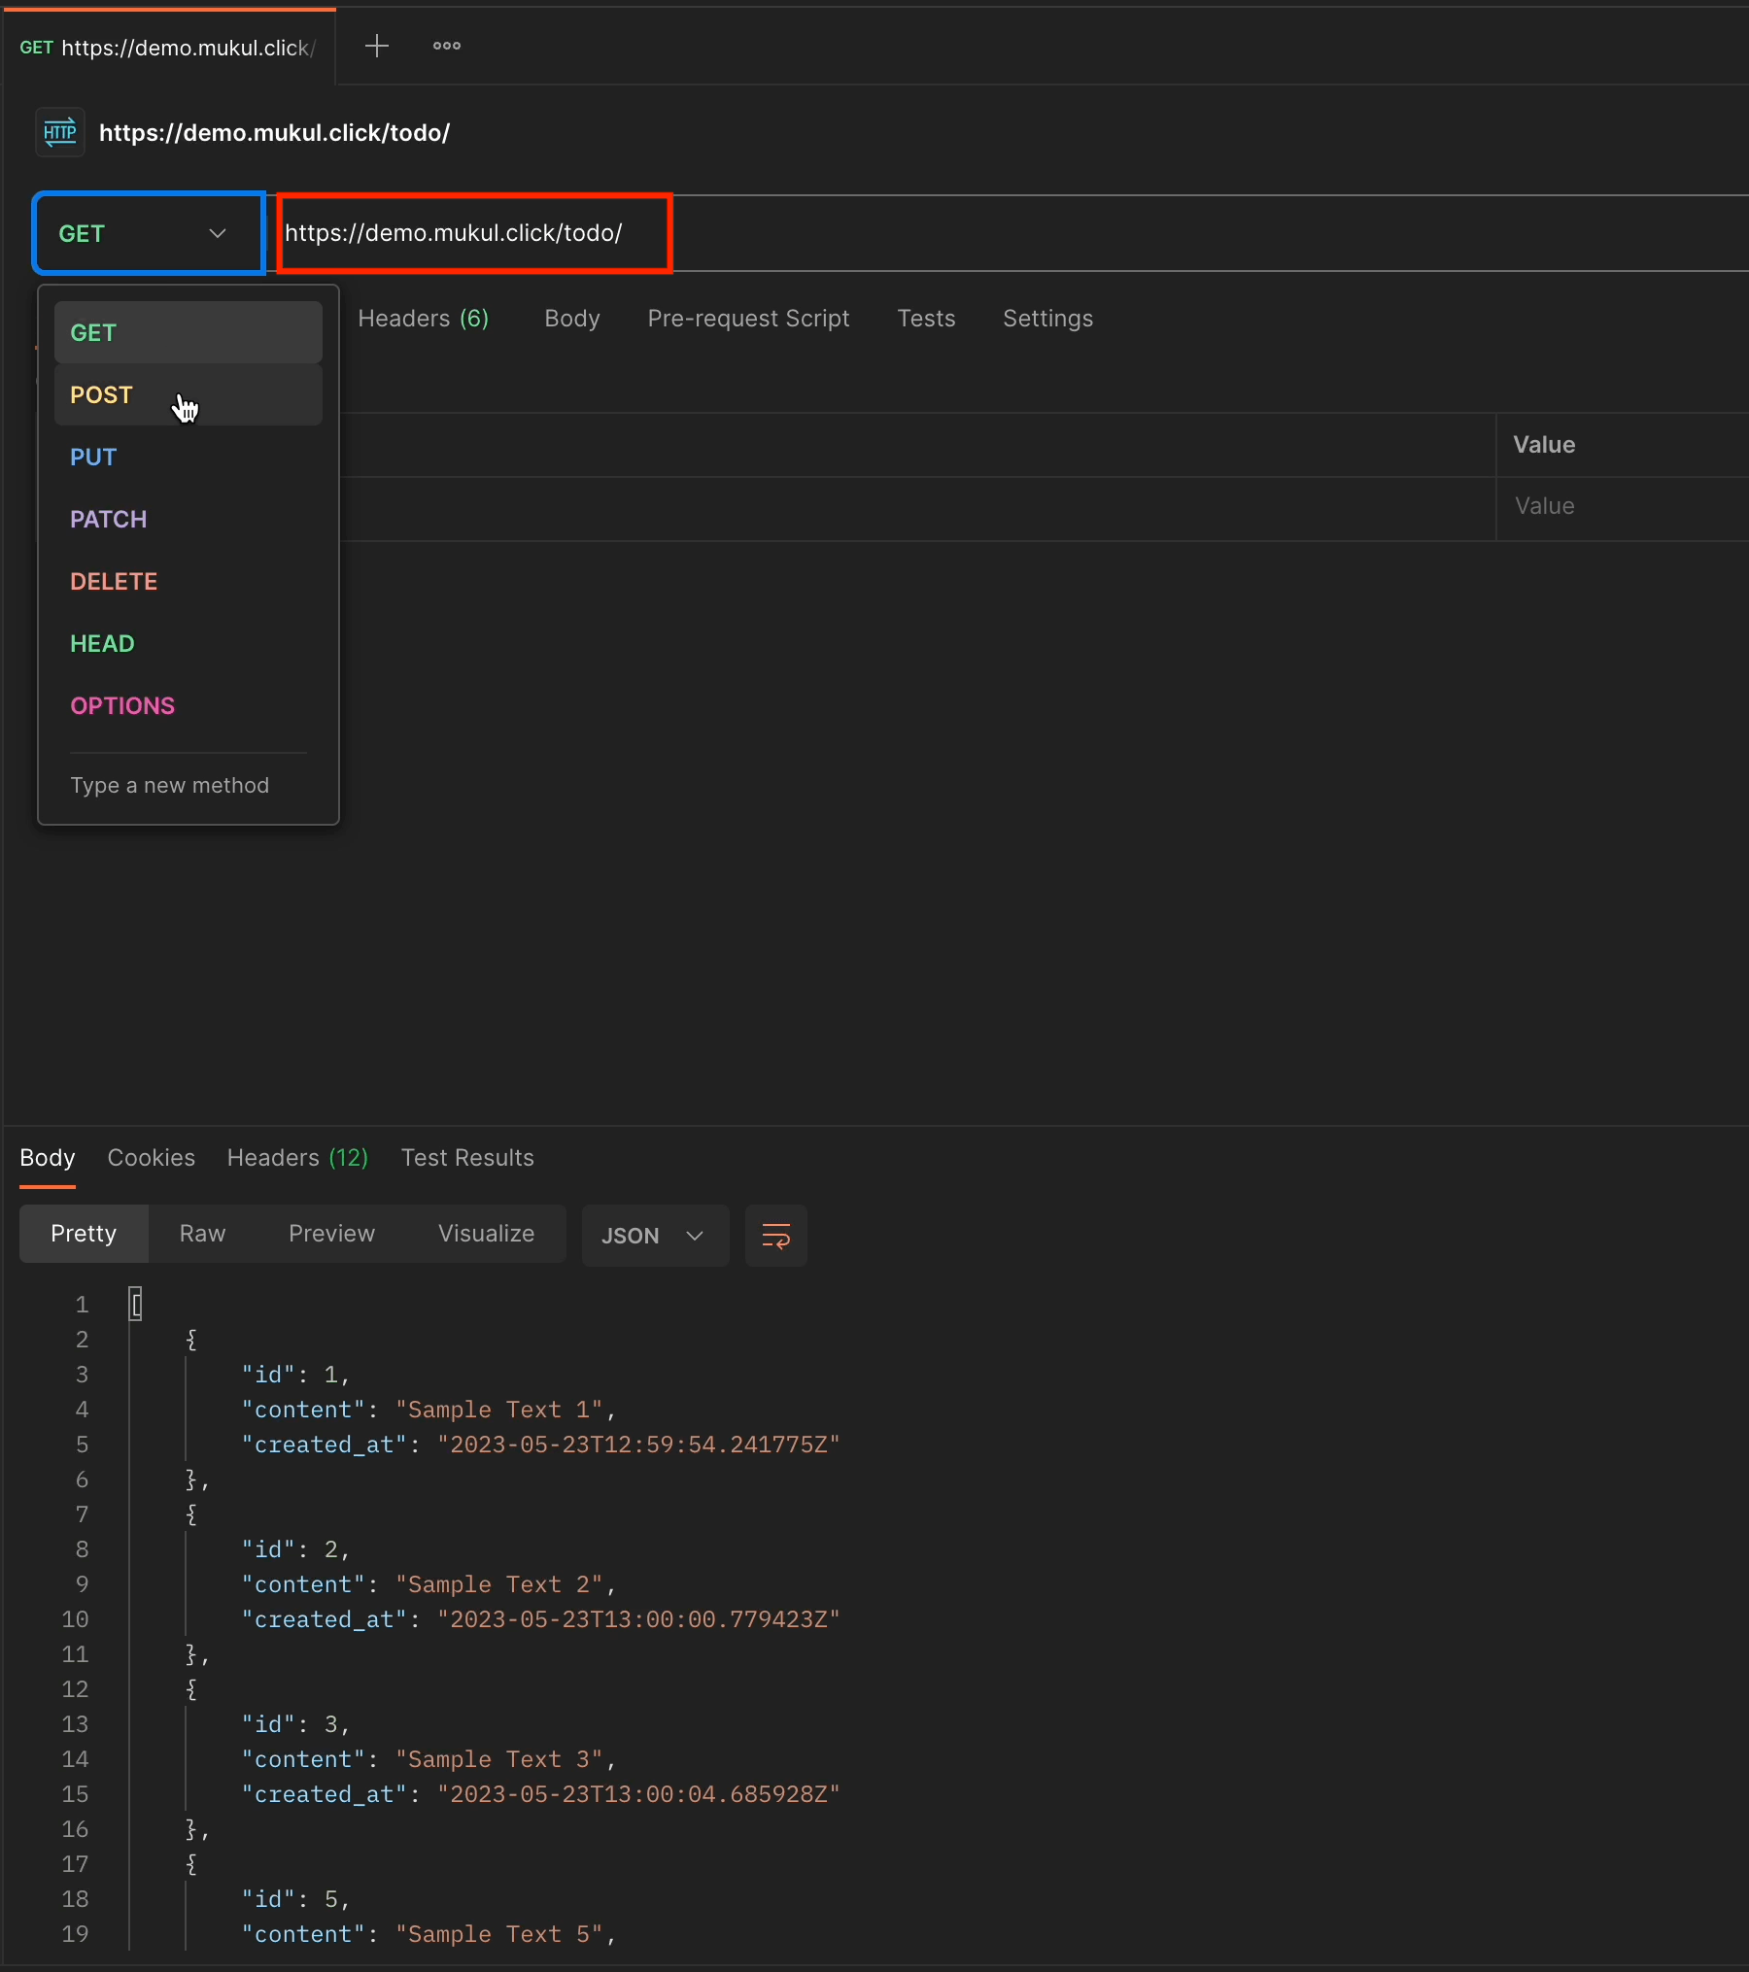Select POST from the method list
1749x1972 pixels.
tap(102, 395)
